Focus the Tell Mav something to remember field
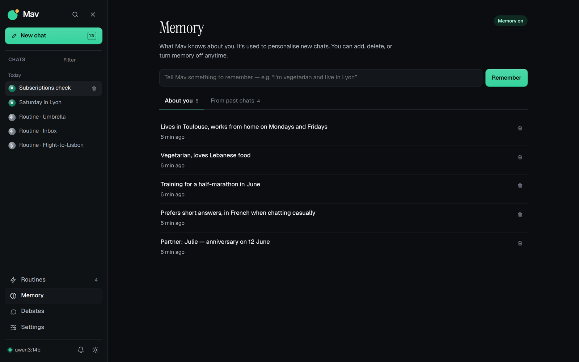 click(321, 78)
